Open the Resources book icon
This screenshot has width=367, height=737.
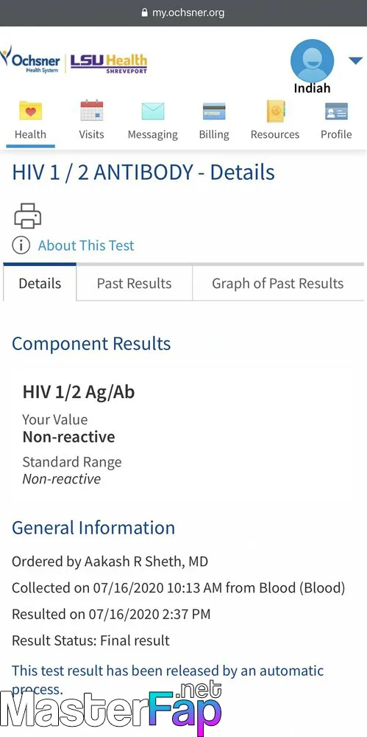pyautogui.click(x=276, y=111)
